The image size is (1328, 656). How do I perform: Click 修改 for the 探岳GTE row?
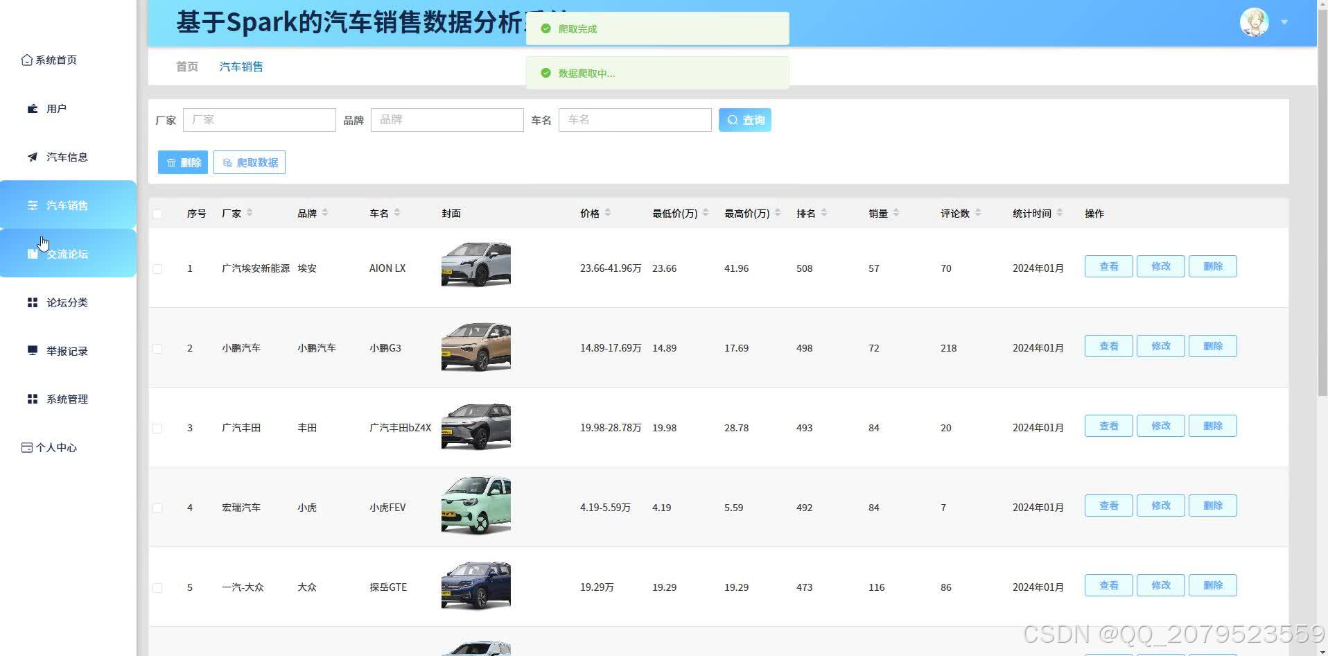1161,585
